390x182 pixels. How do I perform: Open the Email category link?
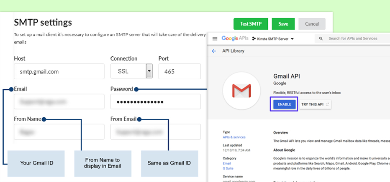227,163
